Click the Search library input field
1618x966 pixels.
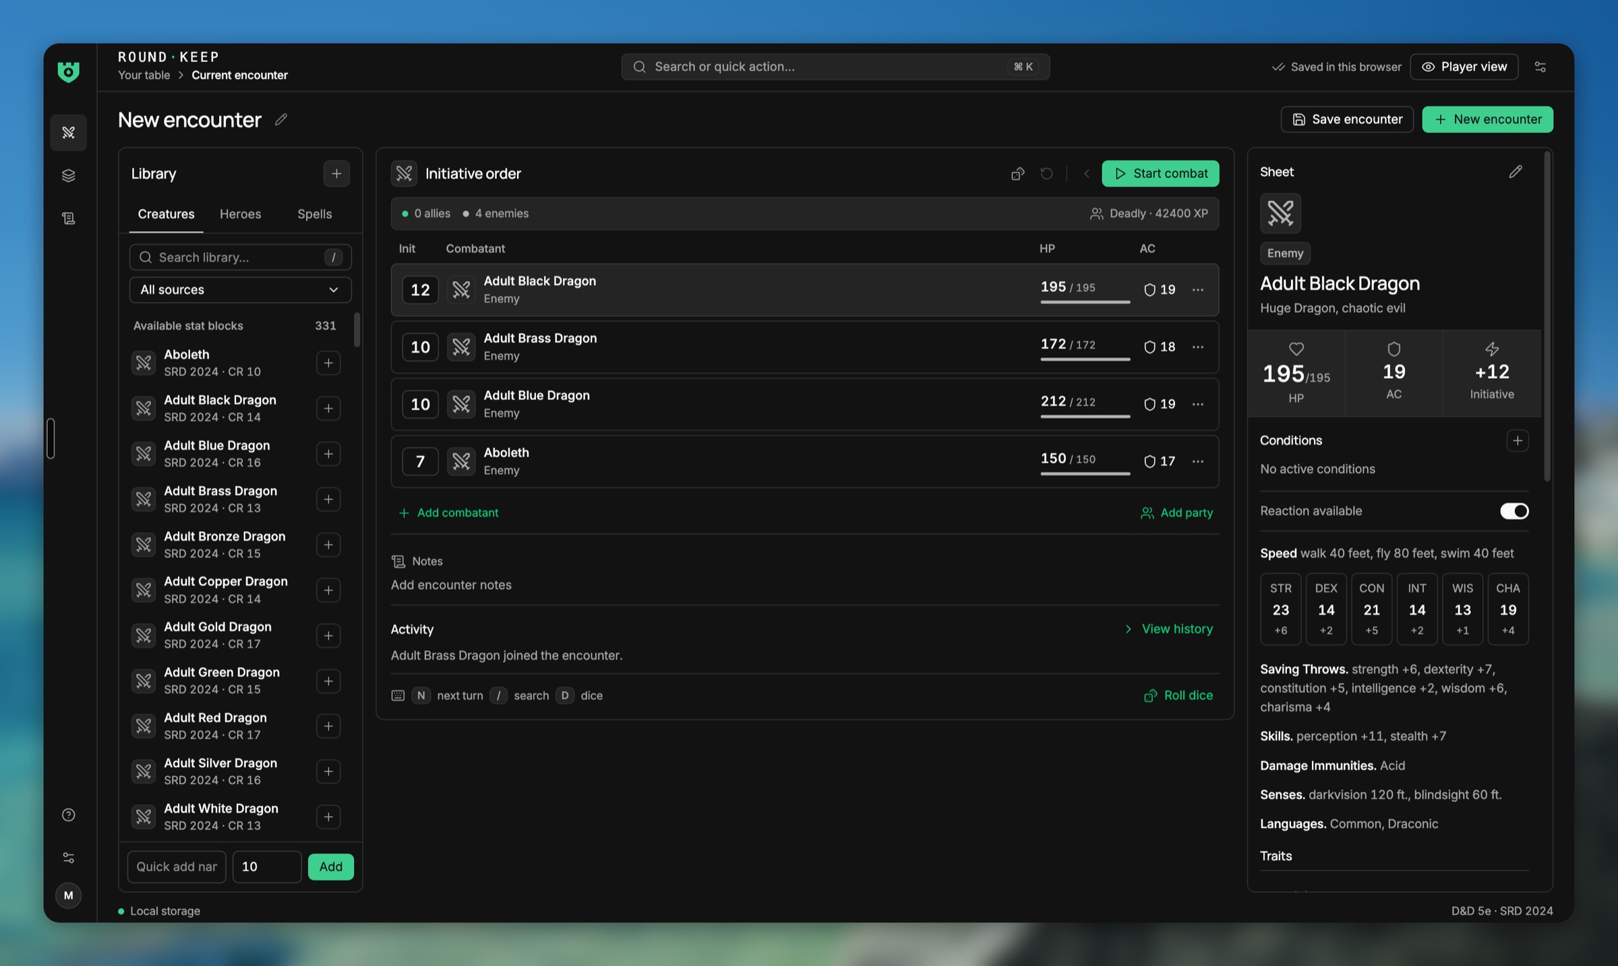tap(240, 258)
